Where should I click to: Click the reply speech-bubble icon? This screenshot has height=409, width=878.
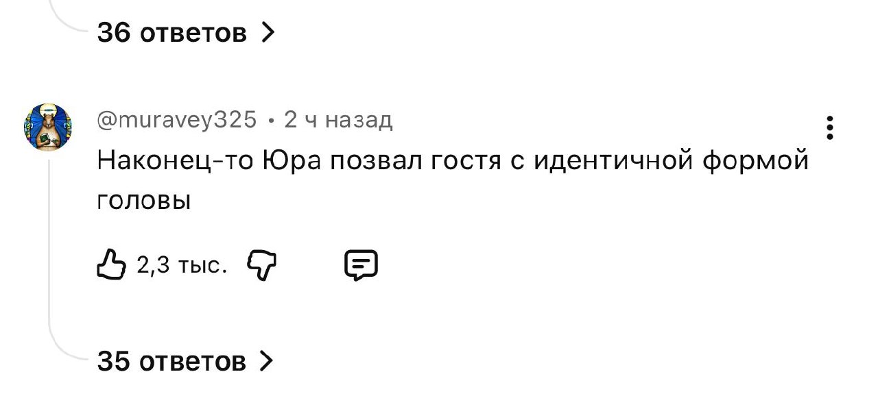[361, 265]
